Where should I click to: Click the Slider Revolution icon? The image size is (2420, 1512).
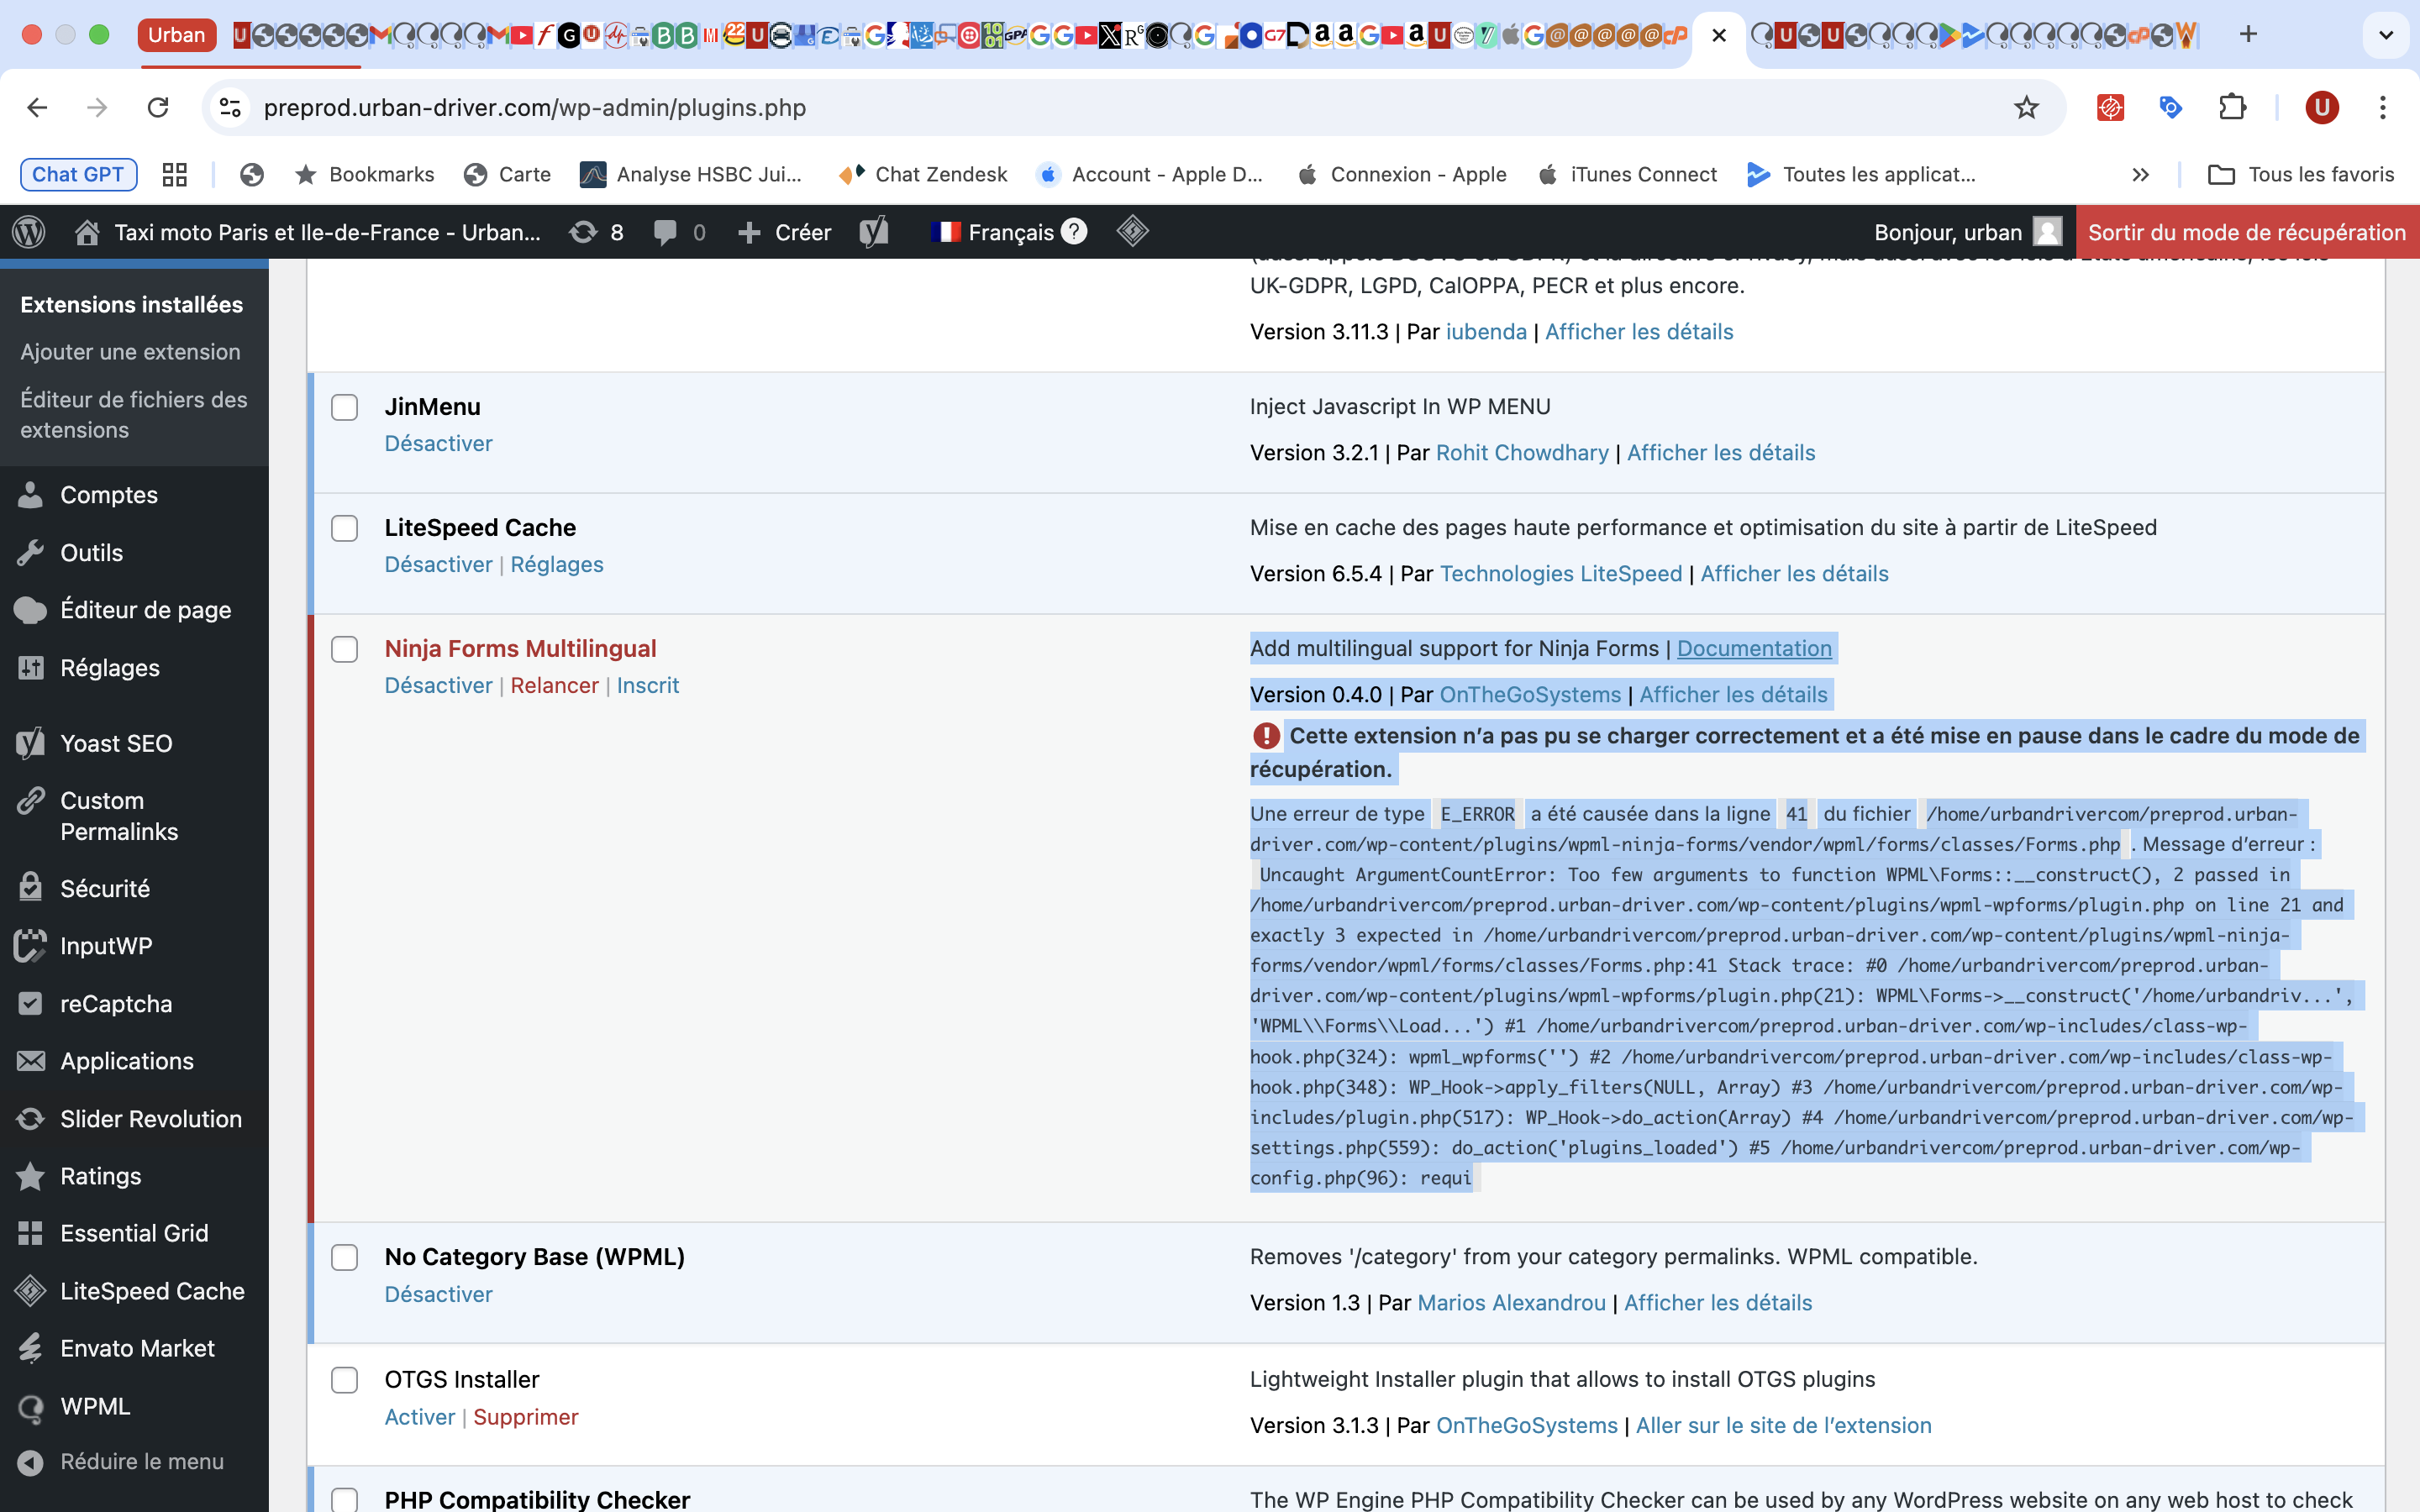pyautogui.click(x=31, y=1118)
